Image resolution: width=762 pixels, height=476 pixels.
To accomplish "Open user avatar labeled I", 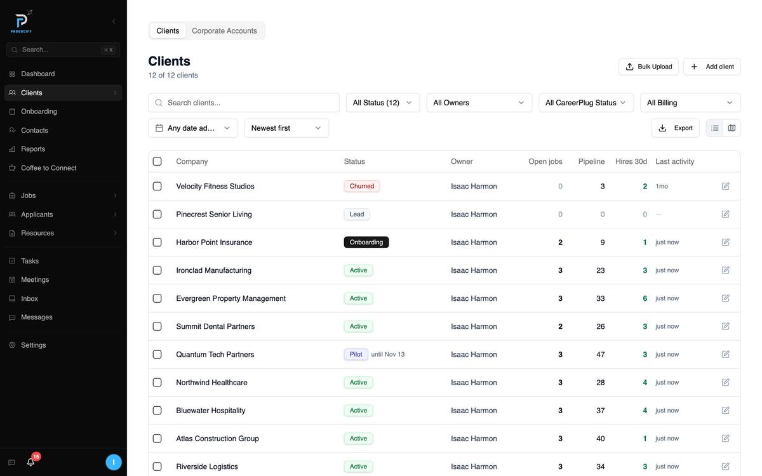I will tap(114, 462).
